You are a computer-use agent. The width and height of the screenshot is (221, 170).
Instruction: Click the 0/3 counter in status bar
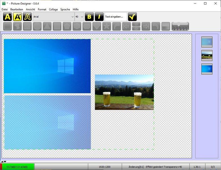(213, 167)
